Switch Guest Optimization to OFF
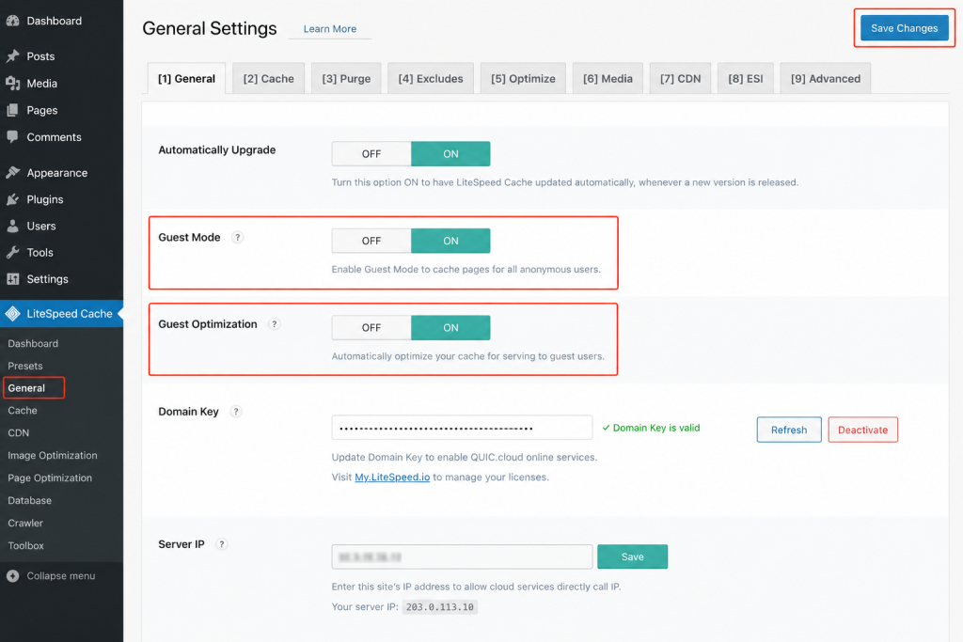 tap(371, 328)
